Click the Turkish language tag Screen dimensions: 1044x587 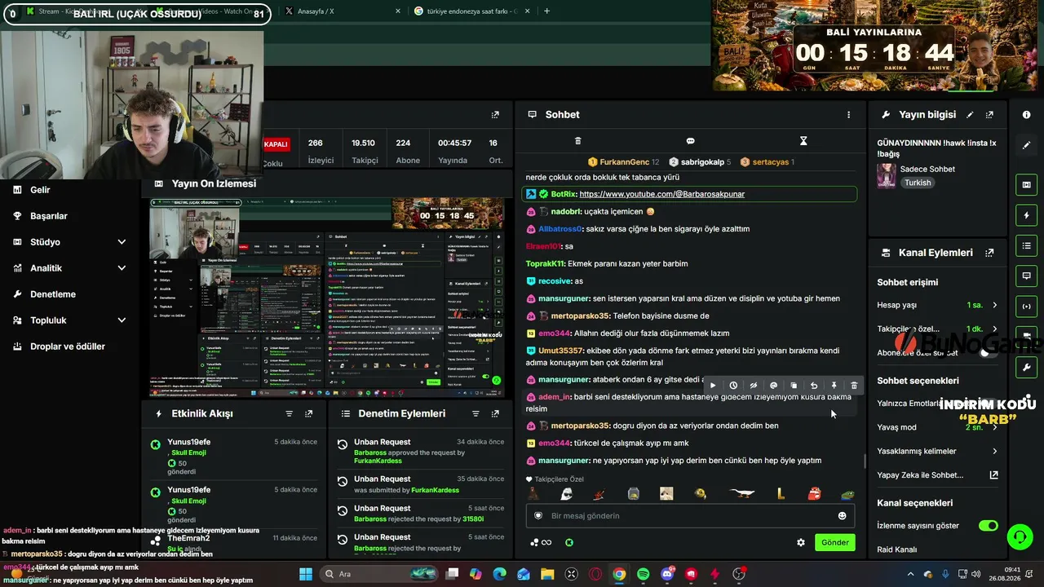click(918, 183)
